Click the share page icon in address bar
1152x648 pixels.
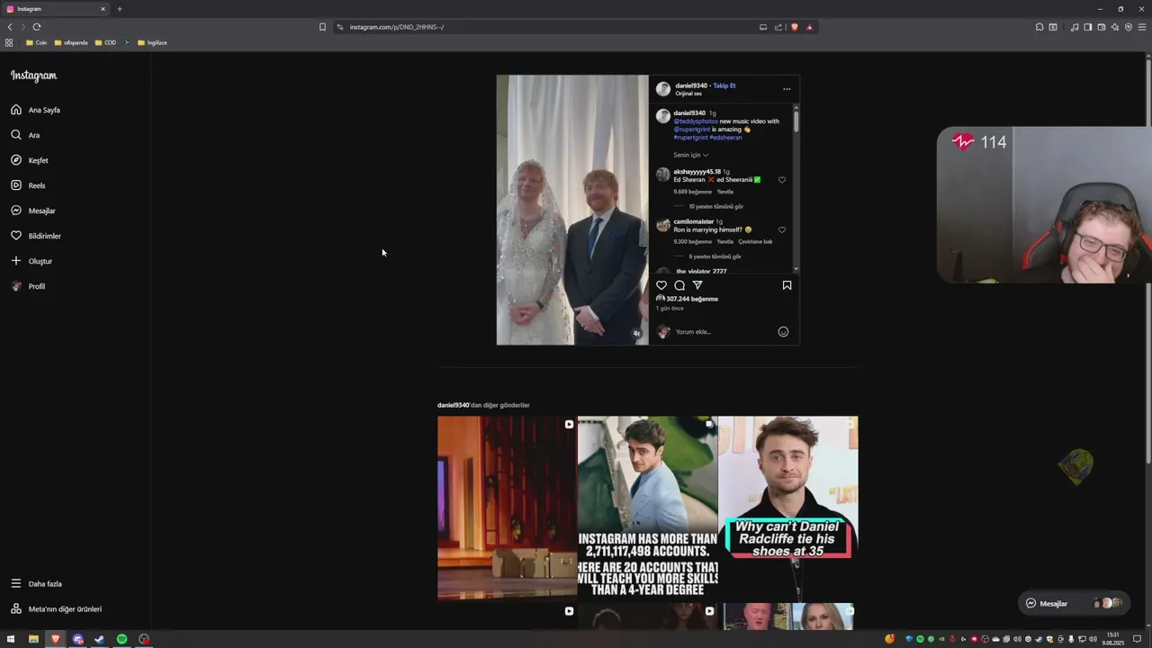coord(778,27)
